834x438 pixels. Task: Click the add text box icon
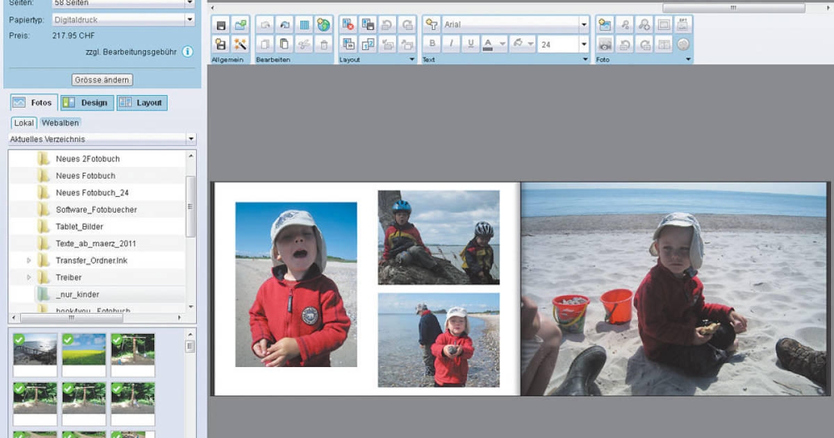click(x=432, y=25)
